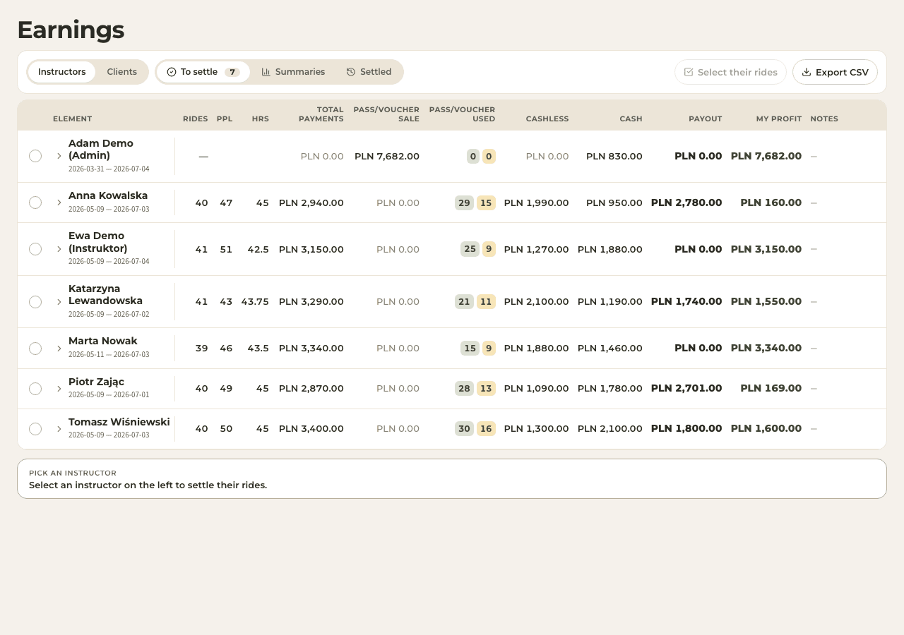
Task: Switch to the Instructors tab
Action: click(62, 72)
